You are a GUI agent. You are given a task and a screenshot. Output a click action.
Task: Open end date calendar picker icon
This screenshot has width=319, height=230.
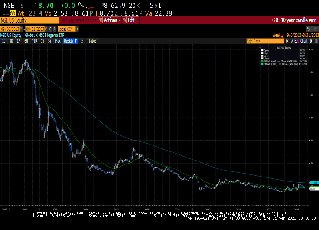click(x=46, y=29)
